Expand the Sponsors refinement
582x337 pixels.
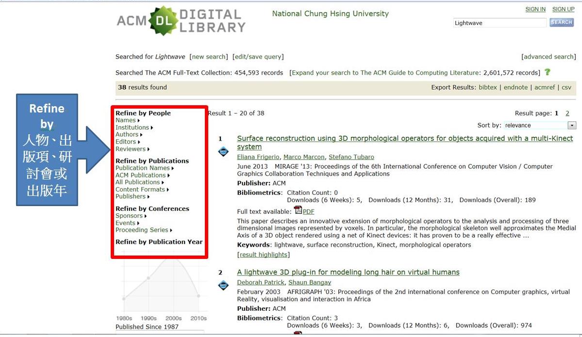point(131,215)
